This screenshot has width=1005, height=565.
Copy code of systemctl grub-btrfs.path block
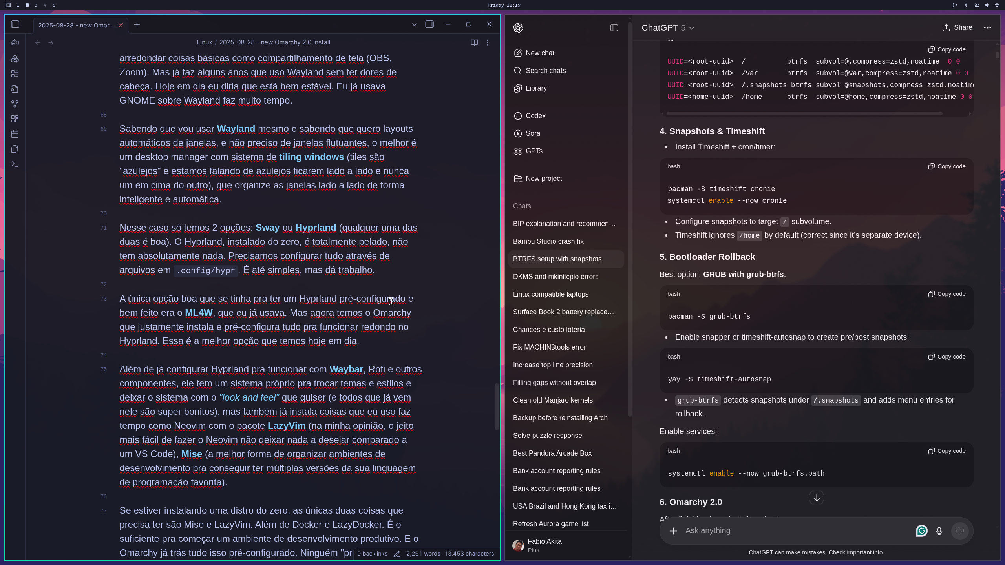tap(947, 451)
